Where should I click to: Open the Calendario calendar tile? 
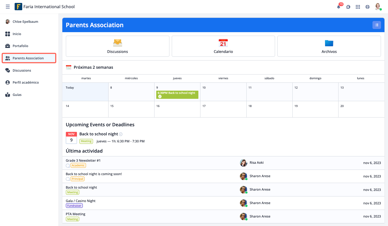223,46
